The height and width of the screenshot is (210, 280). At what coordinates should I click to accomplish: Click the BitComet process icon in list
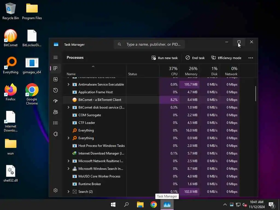(75, 100)
